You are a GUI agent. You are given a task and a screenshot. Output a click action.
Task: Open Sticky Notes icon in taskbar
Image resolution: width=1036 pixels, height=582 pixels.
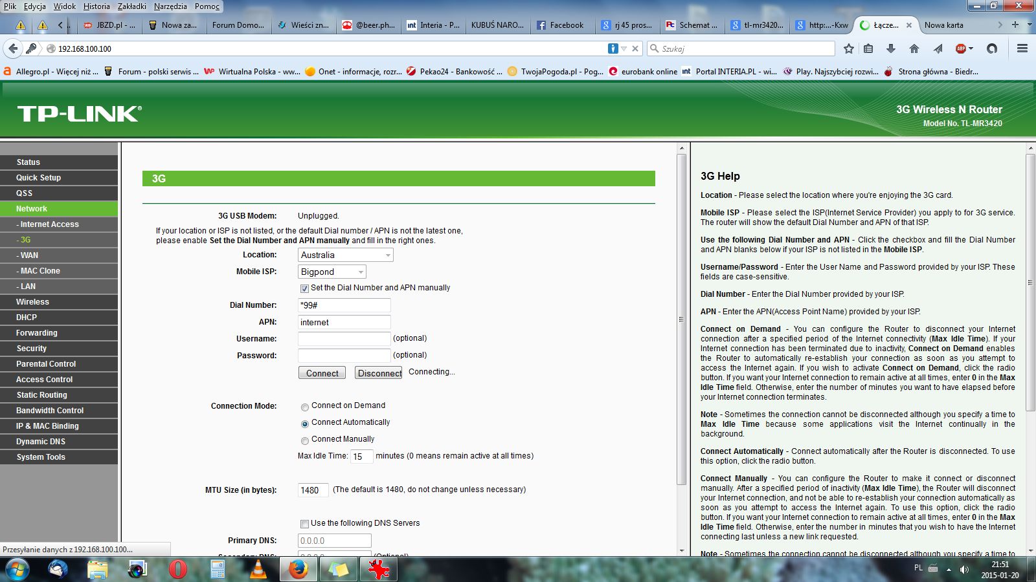pos(339,569)
